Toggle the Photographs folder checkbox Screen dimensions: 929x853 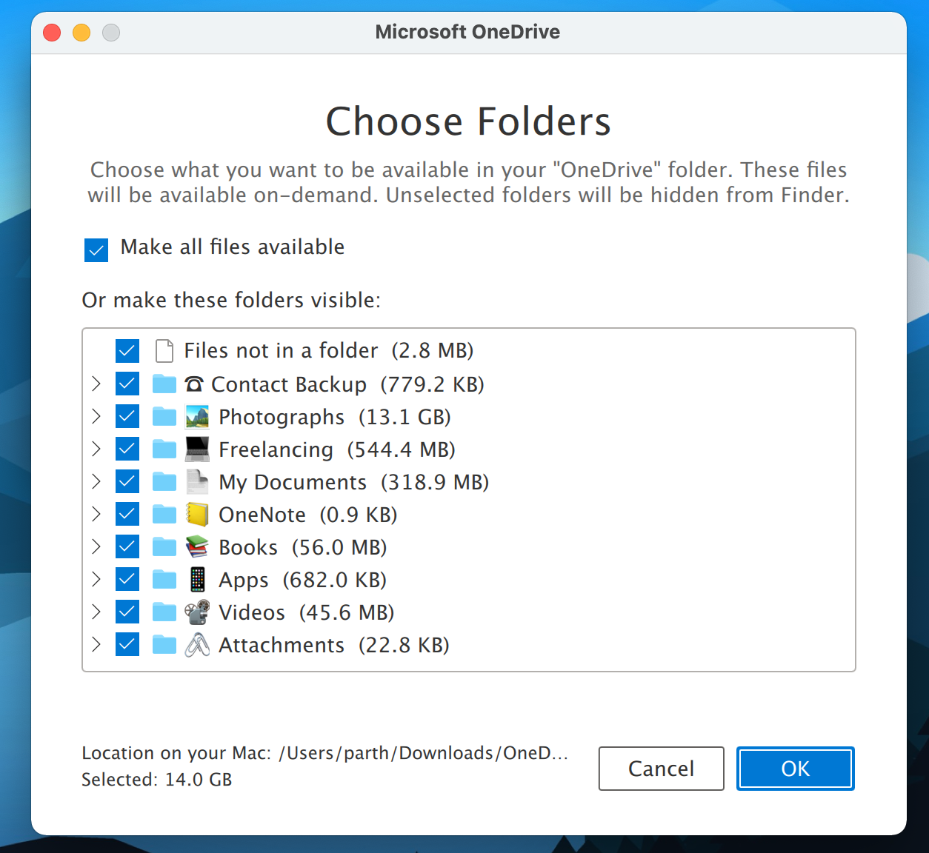coord(127,416)
